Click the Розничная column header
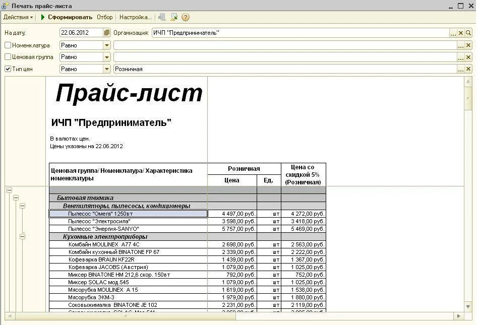Viewport: 478px width, 325px height. pyautogui.click(x=244, y=169)
